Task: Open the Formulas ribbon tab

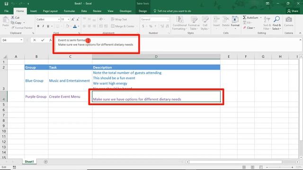Action: pos(69,11)
